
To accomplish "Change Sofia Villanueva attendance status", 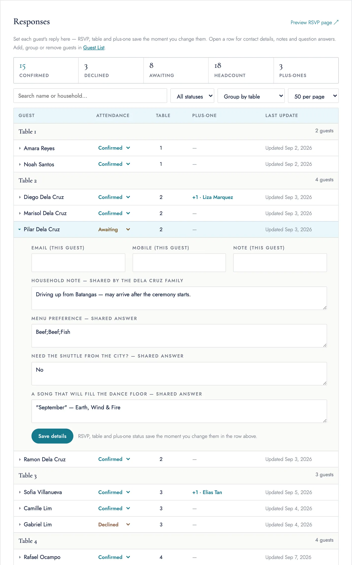I will pos(114,492).
